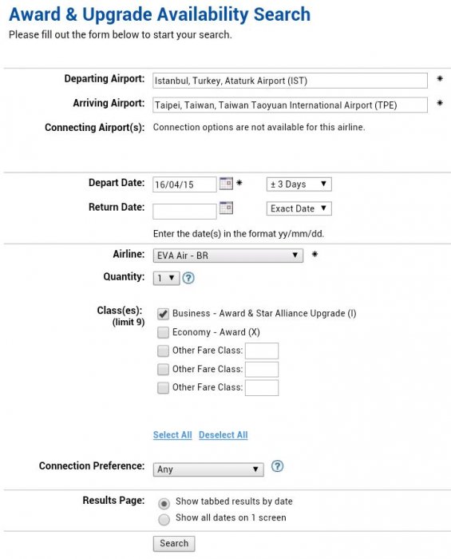Click the Connection Preference help icon
This screenshot has width=451, height=559.
point(277,466)
